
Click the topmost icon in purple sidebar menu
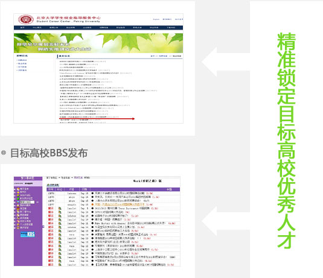click(x=18, y=189)
